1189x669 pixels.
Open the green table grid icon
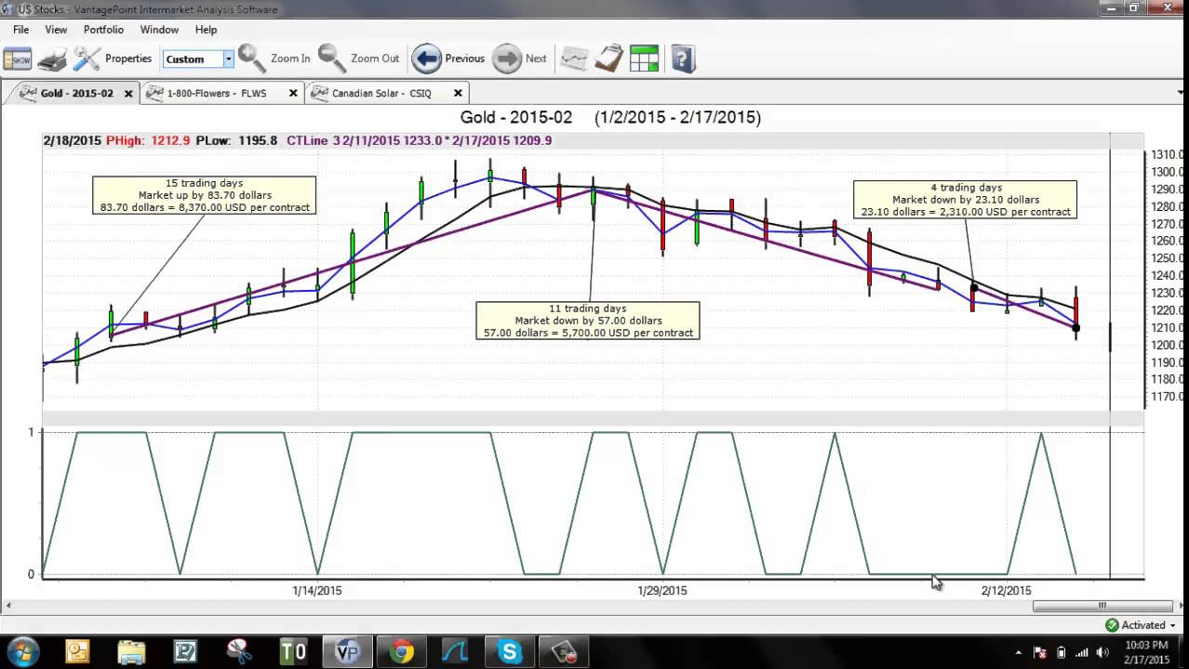tap(644, 59)
